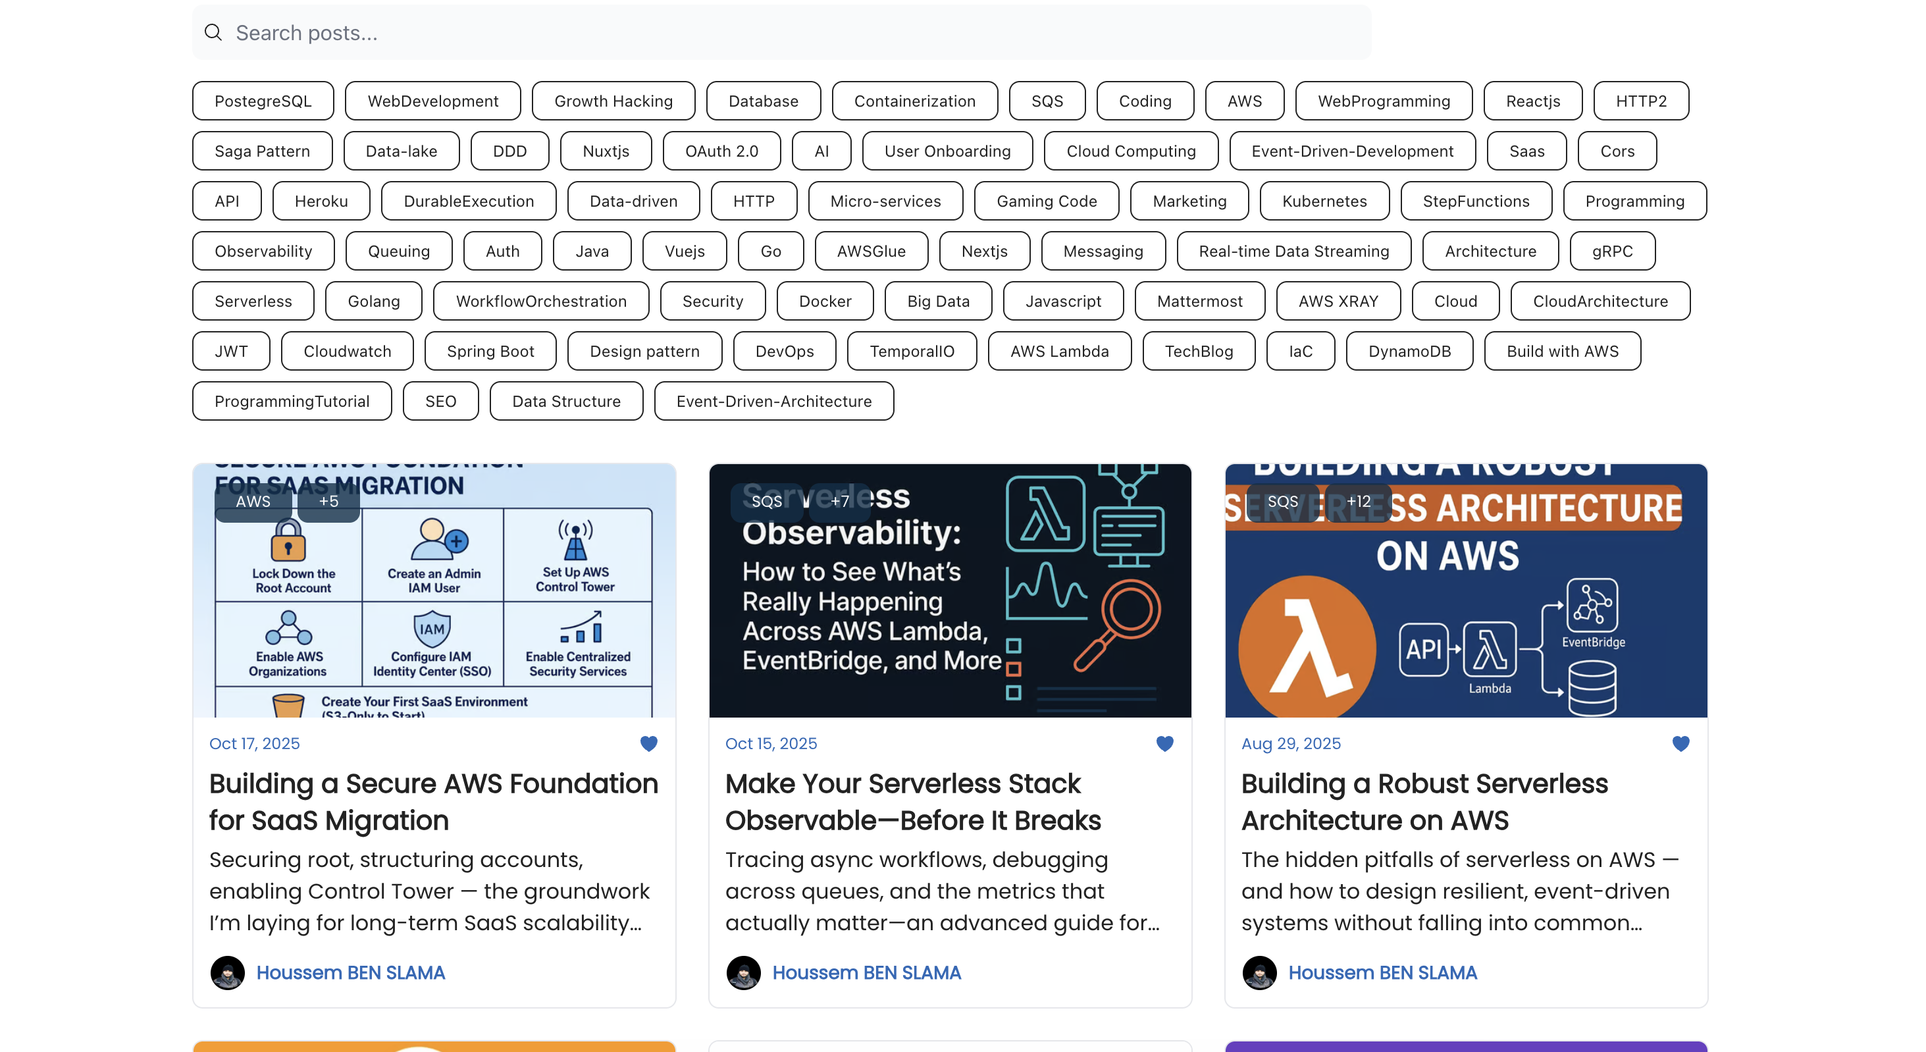Select the Event-Driven-Architecture tag chip

tap(773, 402)
